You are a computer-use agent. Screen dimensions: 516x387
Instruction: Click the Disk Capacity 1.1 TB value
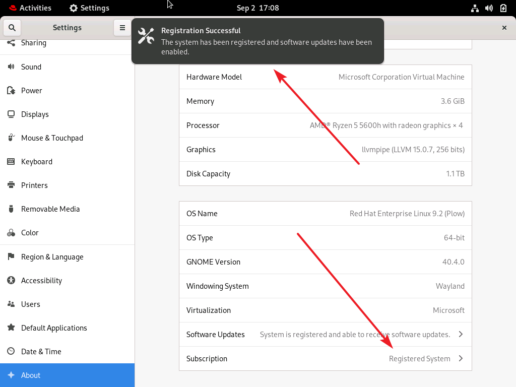[x=455, y=174]
